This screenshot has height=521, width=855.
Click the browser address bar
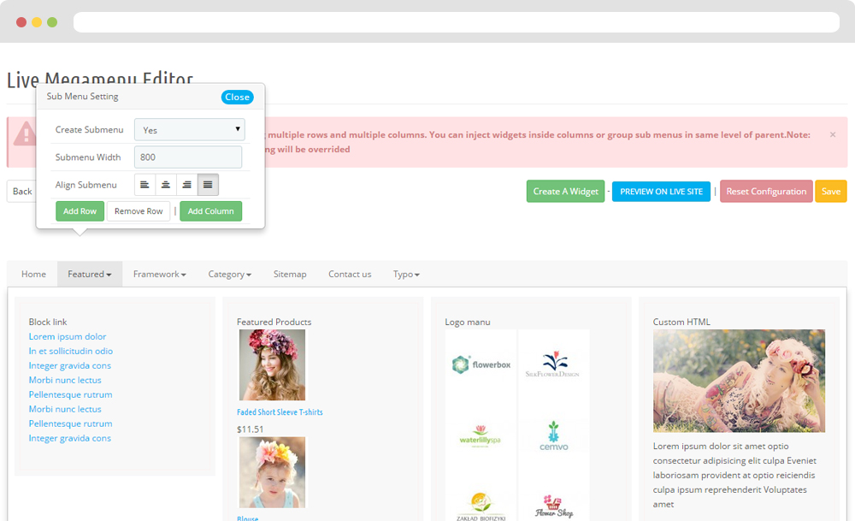457,22
